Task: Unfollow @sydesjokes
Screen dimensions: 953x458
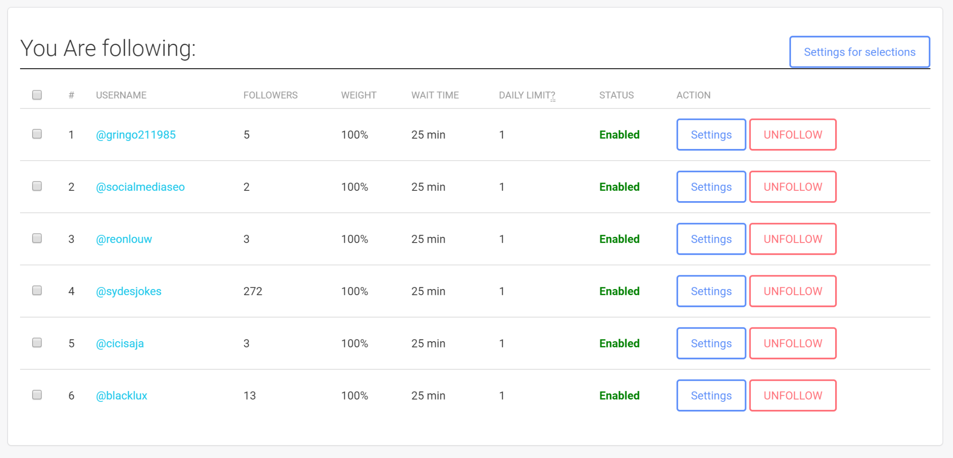Action: [792, 291]
